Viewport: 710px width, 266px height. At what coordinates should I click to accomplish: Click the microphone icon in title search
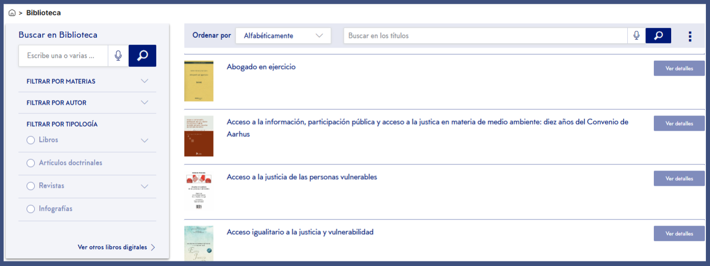636,36
